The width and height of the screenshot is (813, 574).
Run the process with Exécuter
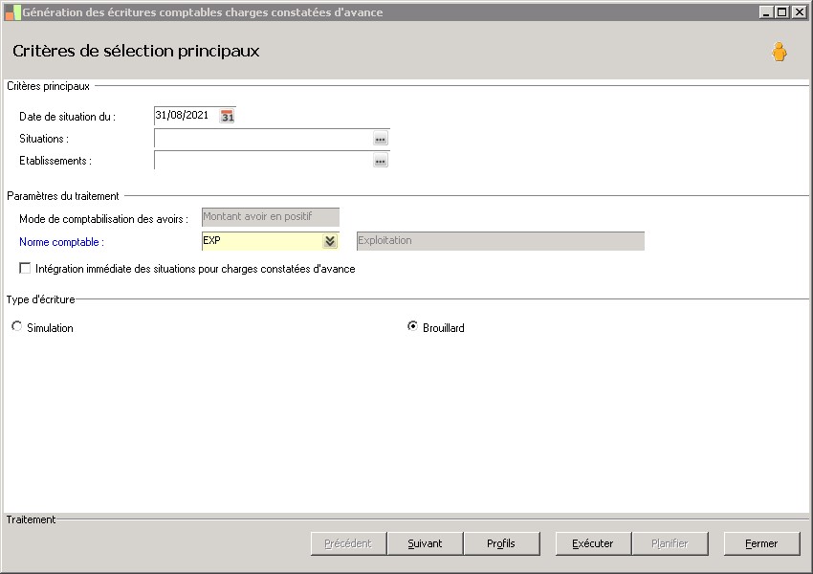click(593, 543)
